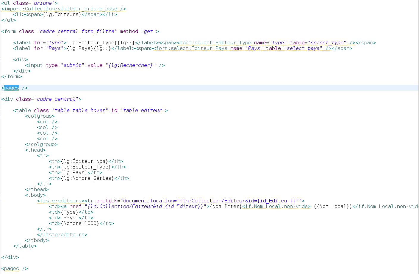Click the closing tbody tag

click(37, 240)
